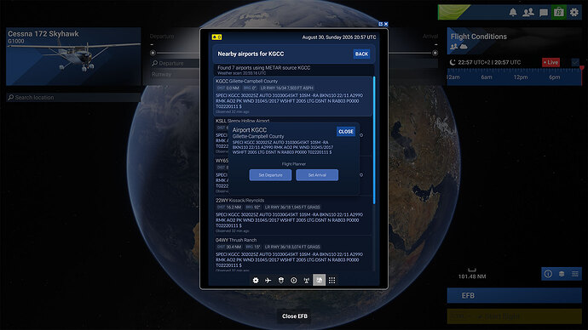Open the airplane icon in tablet toolbar
The image size is (588, 330).
268,280
